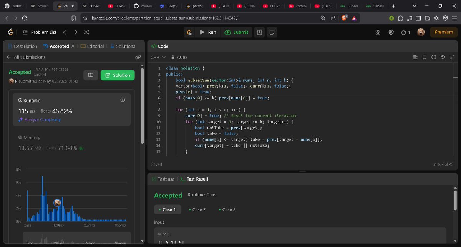Viewport: 461px width, 247px height.
Task: Submit the solution
Action: point(237,32)
